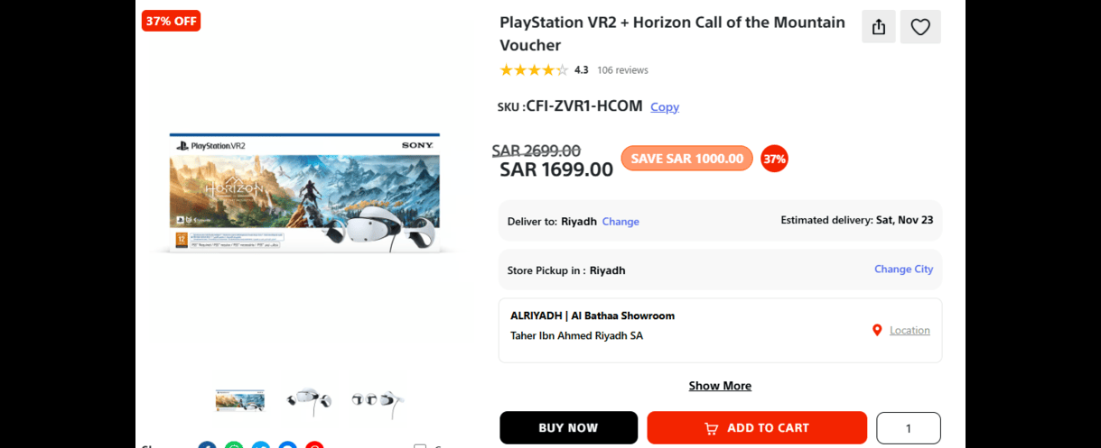The width and height of the screenshot is (1101, 448).
Task: Click the red location pin icon
Action: click(876, 330)
